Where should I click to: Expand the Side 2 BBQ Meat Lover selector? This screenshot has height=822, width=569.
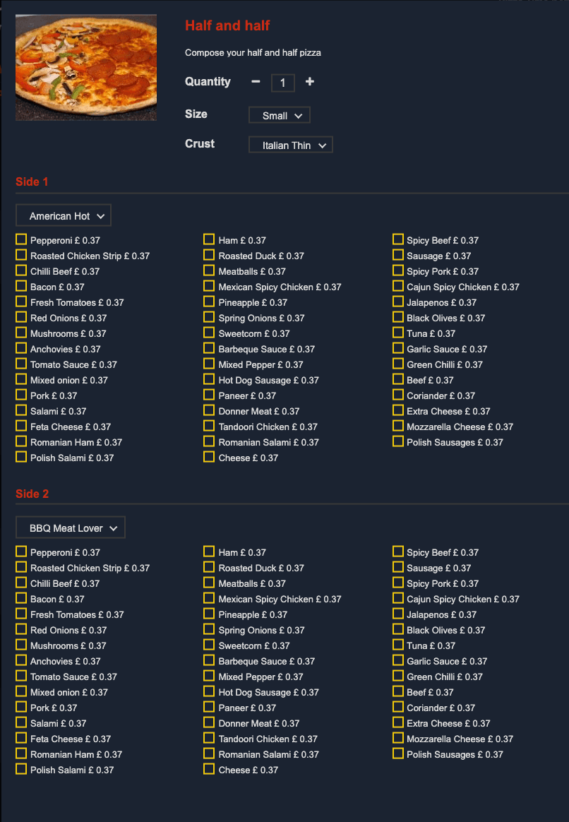(x=71, y=528)
